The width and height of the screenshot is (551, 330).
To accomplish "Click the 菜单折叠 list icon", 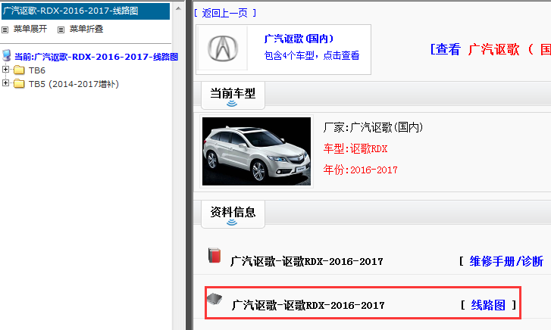I will click(x=61, y=30).
